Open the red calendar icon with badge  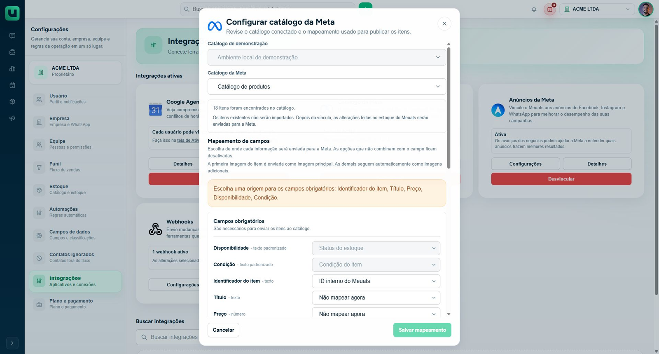(550, 9)
